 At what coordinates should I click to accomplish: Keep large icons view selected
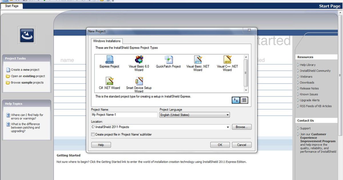(x=236, y=100)
